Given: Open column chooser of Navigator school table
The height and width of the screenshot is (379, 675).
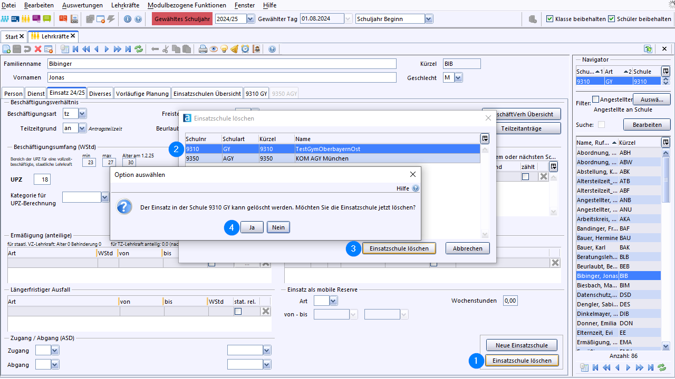Looking at the screenshot, I should 666,71.
